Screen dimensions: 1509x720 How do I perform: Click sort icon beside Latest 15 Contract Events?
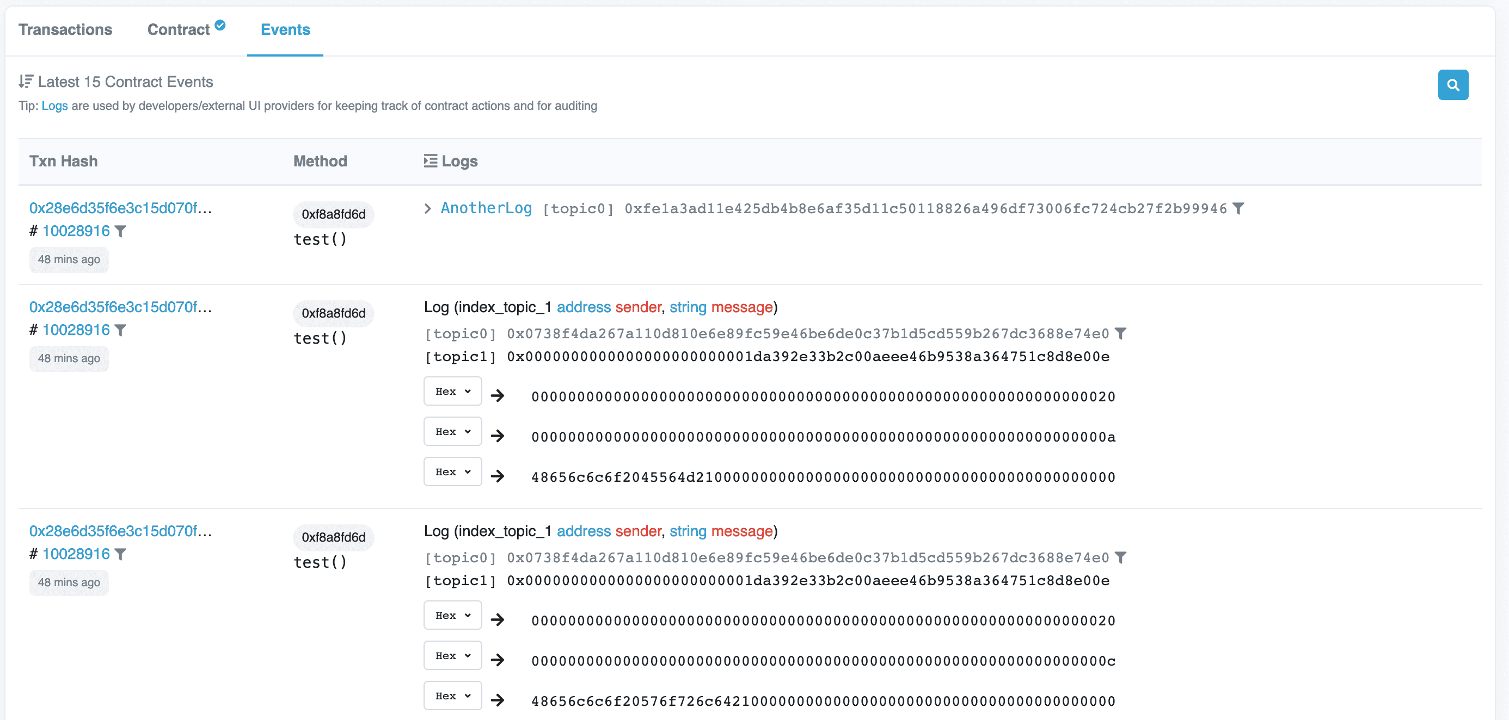[x=26, y=82]
